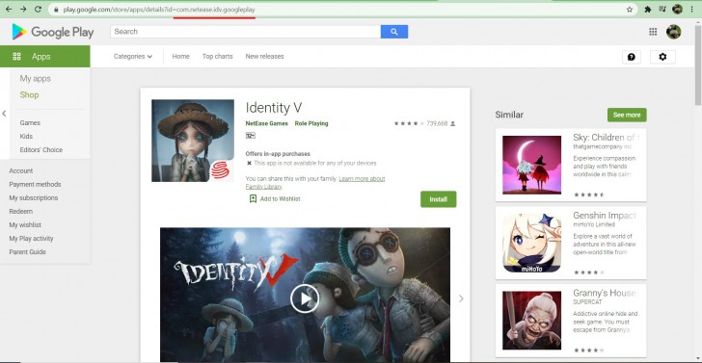The image size is (702, 363).
Task: Go to Home tab
Action: click(x=181, y=56)
